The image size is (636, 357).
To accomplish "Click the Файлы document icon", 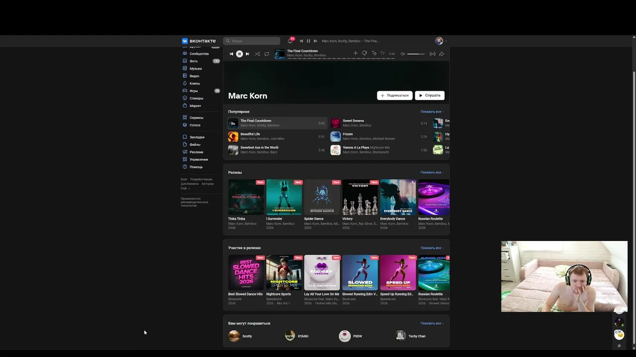I will click(185, 144).
